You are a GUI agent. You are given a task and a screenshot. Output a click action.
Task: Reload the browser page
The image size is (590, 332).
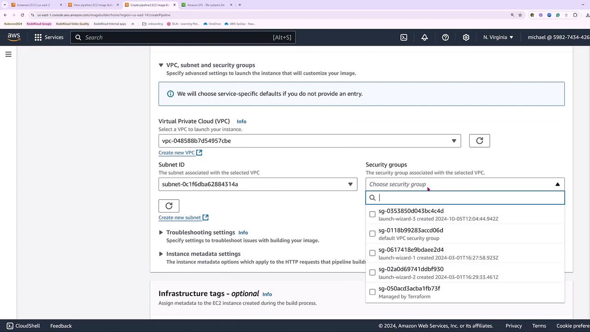[22, 15]
